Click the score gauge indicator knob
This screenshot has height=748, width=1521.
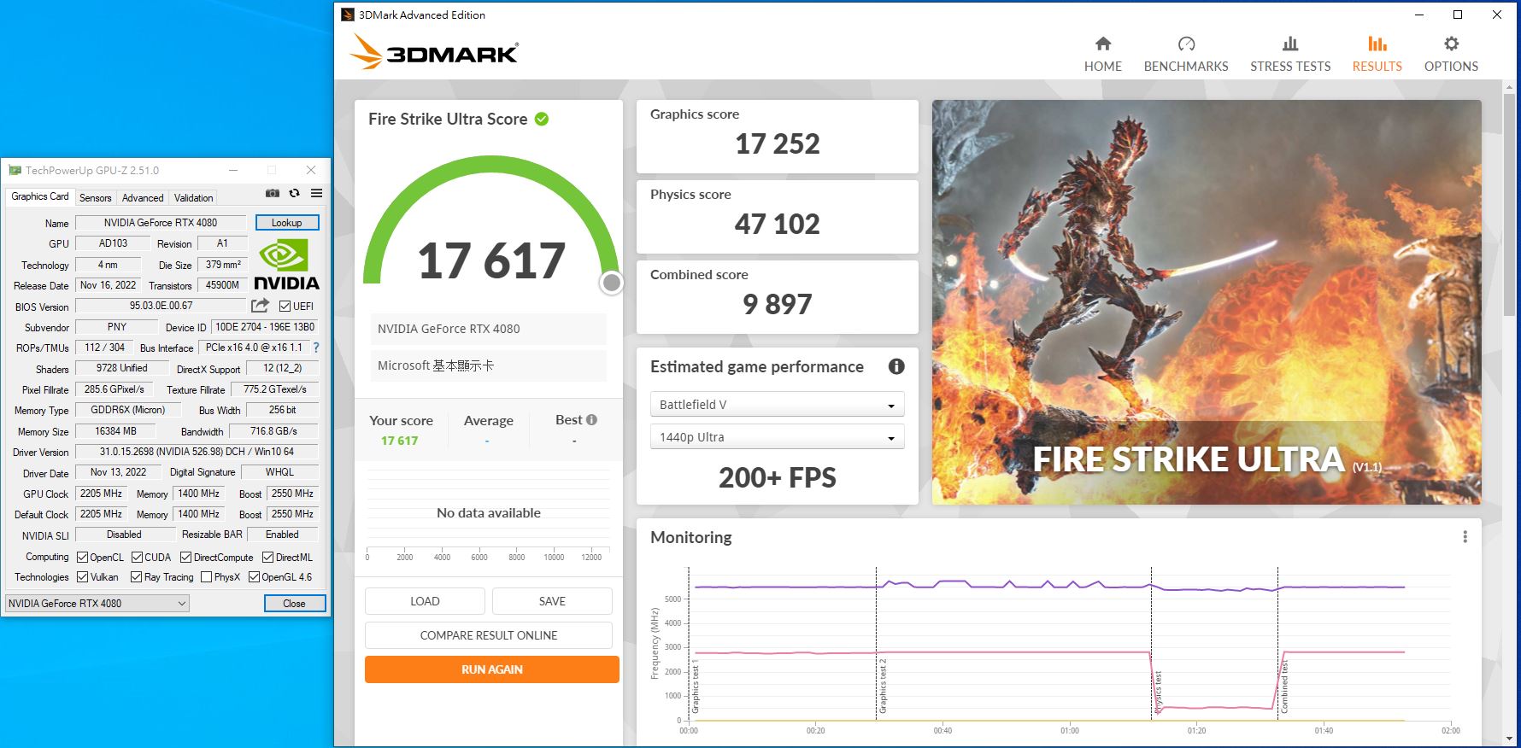(611, 283)
